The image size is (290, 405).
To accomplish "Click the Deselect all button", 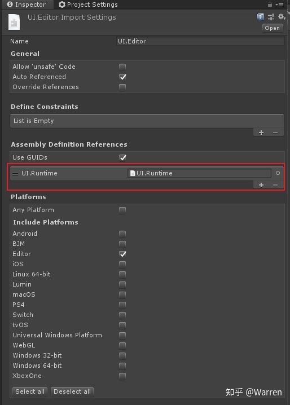I will (x=72, y=391).
